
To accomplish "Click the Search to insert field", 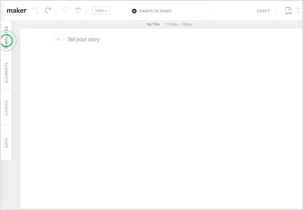I will pos(170,11).
